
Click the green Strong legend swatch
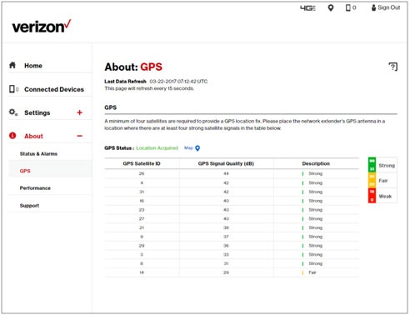(x=372, y=165)
